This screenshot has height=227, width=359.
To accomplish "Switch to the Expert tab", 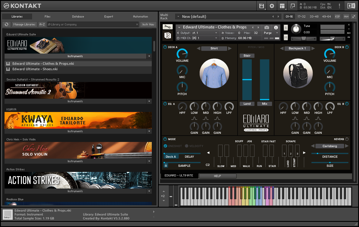I will coord(108,16).
